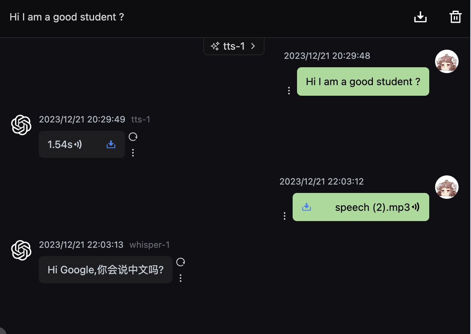Open more options for whisper-1 reply
The width and height of the screenshot is (471, 334).
pos(181,278)
